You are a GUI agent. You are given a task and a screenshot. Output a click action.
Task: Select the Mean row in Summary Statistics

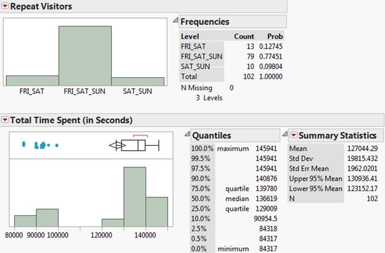click(333, 148)
